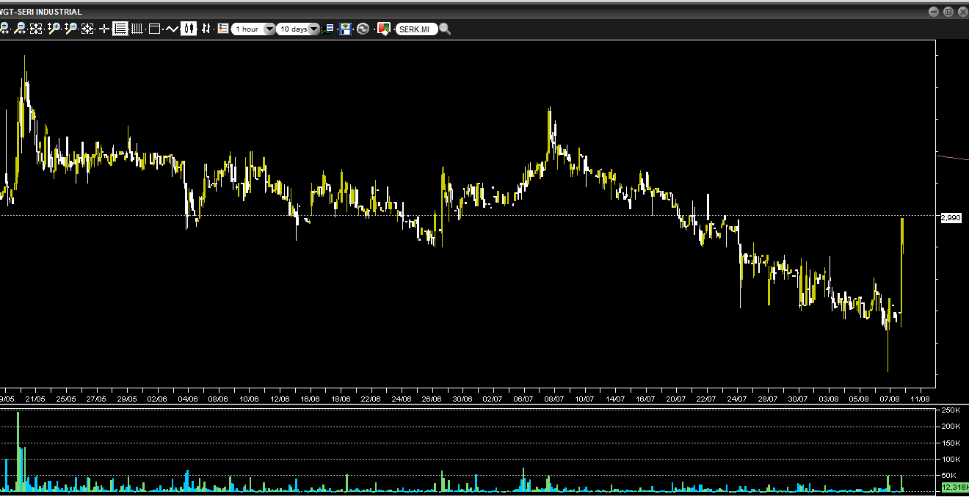Switch to line chart style
The width and height of the screenshot is (969, 497).
172,29
